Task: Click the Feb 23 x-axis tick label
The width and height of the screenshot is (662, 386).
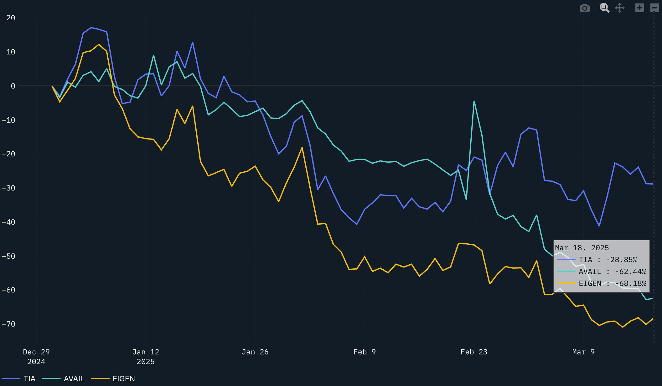Action: (474, 352)
